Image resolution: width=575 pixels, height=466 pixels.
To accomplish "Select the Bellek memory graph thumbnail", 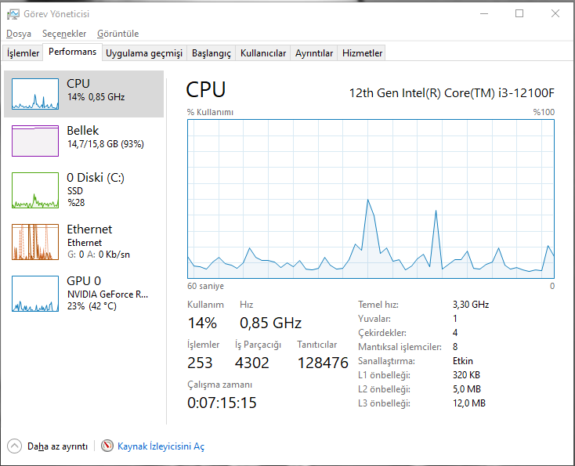I will click(35, 140).
